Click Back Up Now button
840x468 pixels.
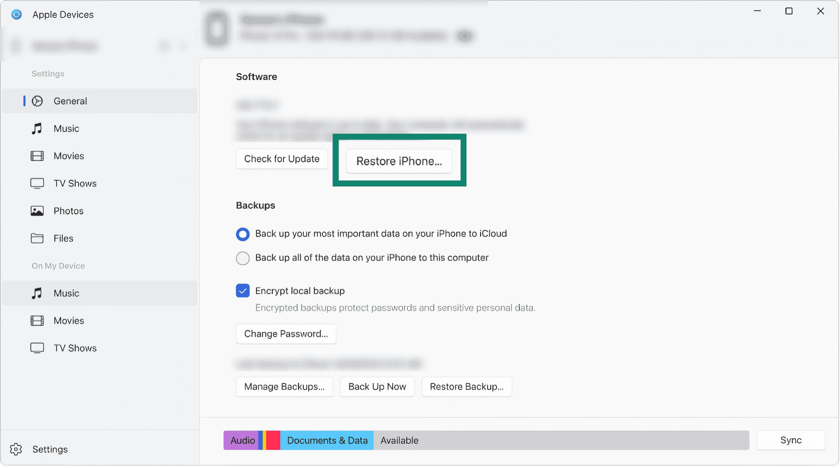point(377,387)
